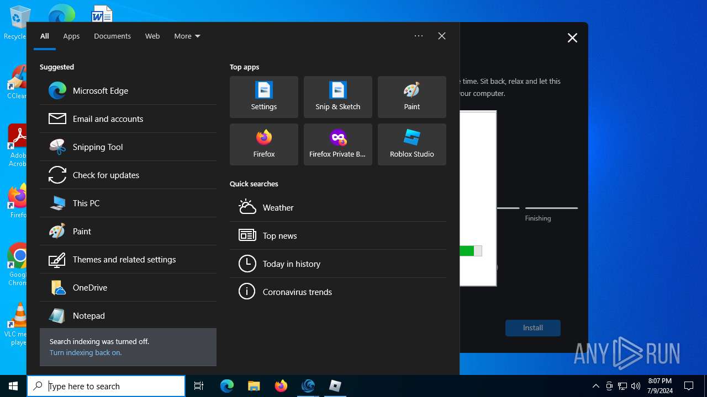
Task: Launch OneDrive from suggestions
Action: 128,287
